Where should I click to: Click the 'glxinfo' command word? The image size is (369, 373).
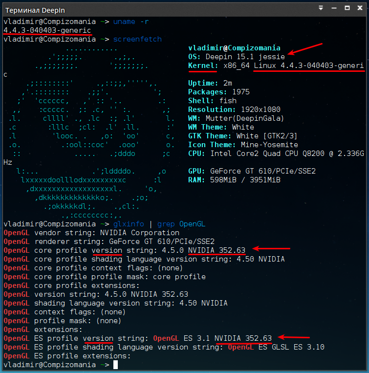tap(129, 224)
